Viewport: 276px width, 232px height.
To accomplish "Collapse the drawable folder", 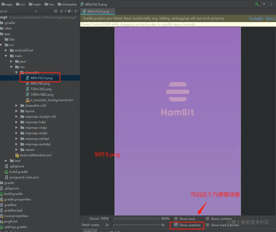I will click(16, 72).
